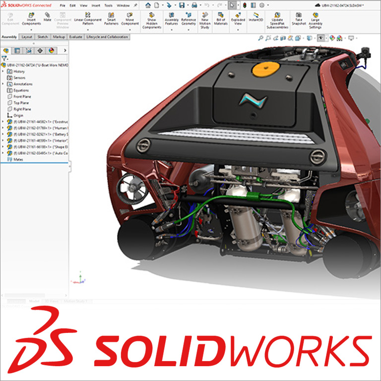Click the Edit Appearance color sphere icon
Viewport: 381px width, 381px height.
coord(332,38)
